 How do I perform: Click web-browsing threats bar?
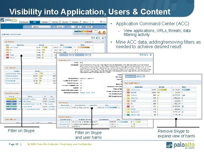tap(83, 48)
